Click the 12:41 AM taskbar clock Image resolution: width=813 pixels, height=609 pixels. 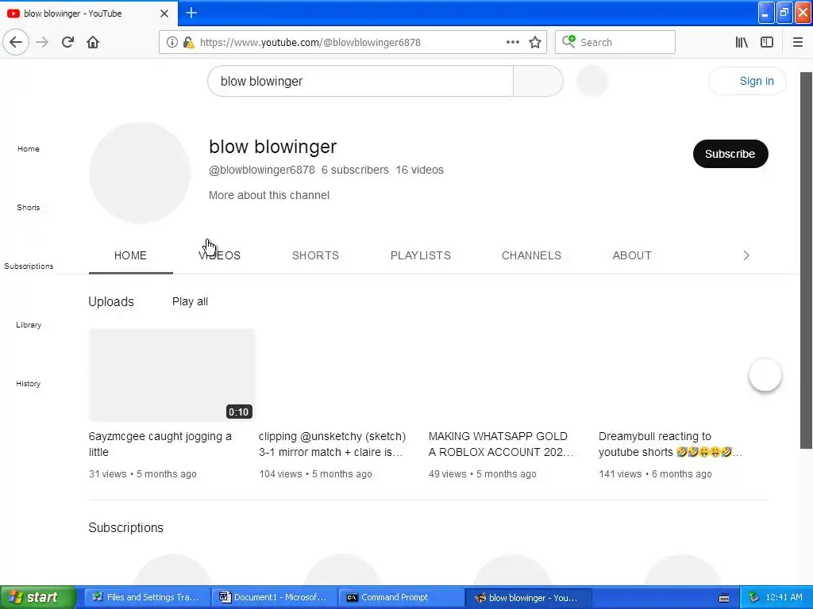[784, 597]
